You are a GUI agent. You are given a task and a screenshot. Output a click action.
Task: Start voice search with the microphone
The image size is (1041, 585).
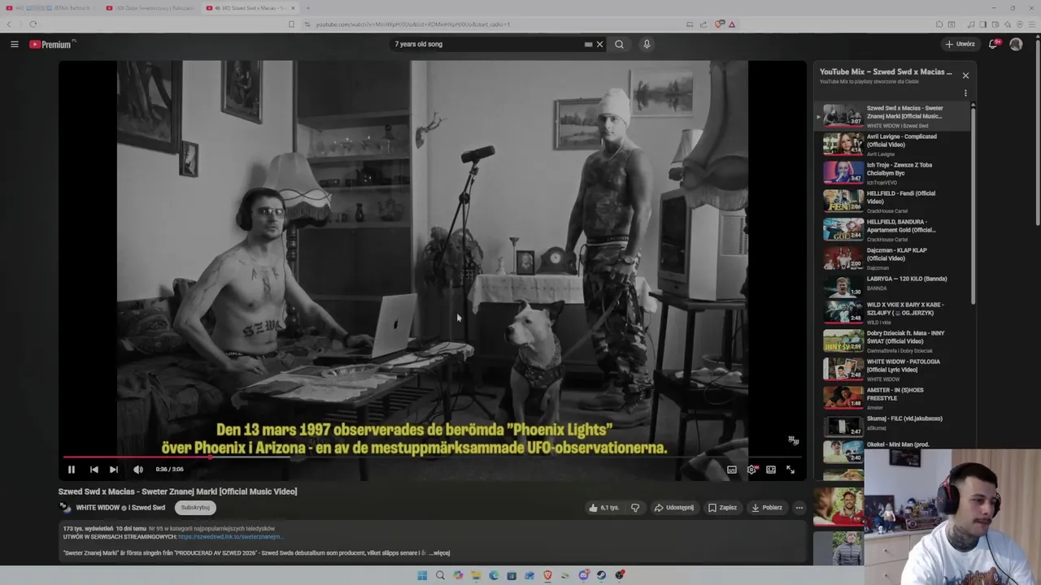tap(647, 44)
